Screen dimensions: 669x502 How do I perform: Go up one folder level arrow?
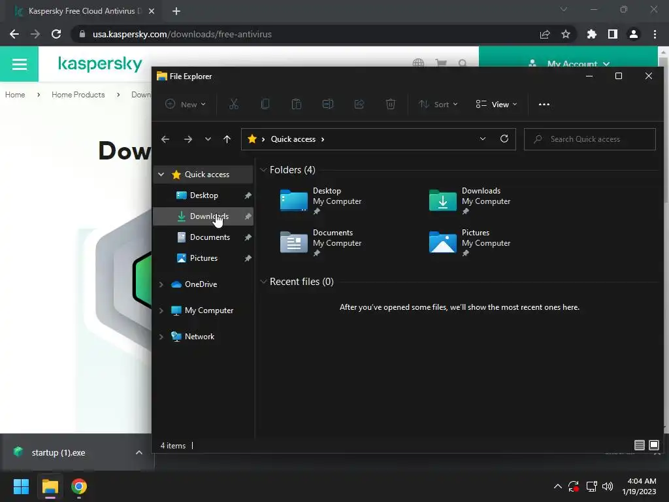point(227,139)
